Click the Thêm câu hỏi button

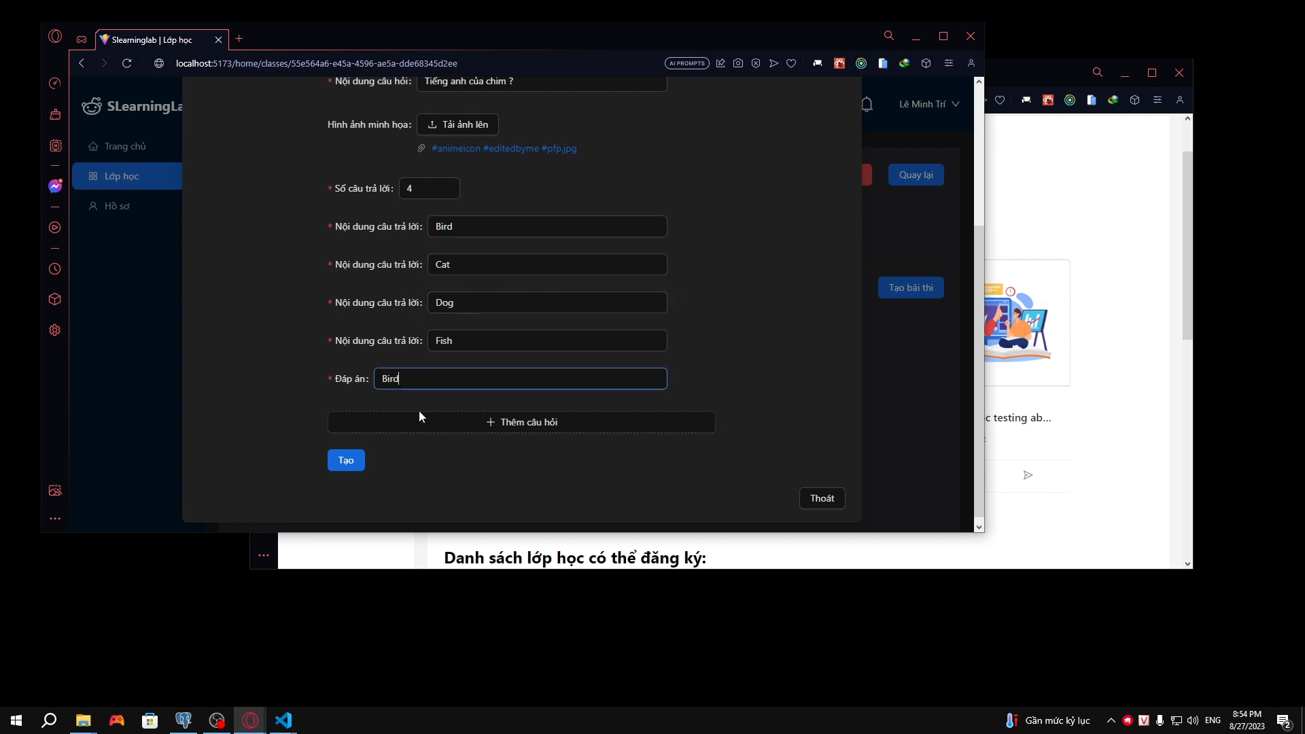(x=521, y=422)
